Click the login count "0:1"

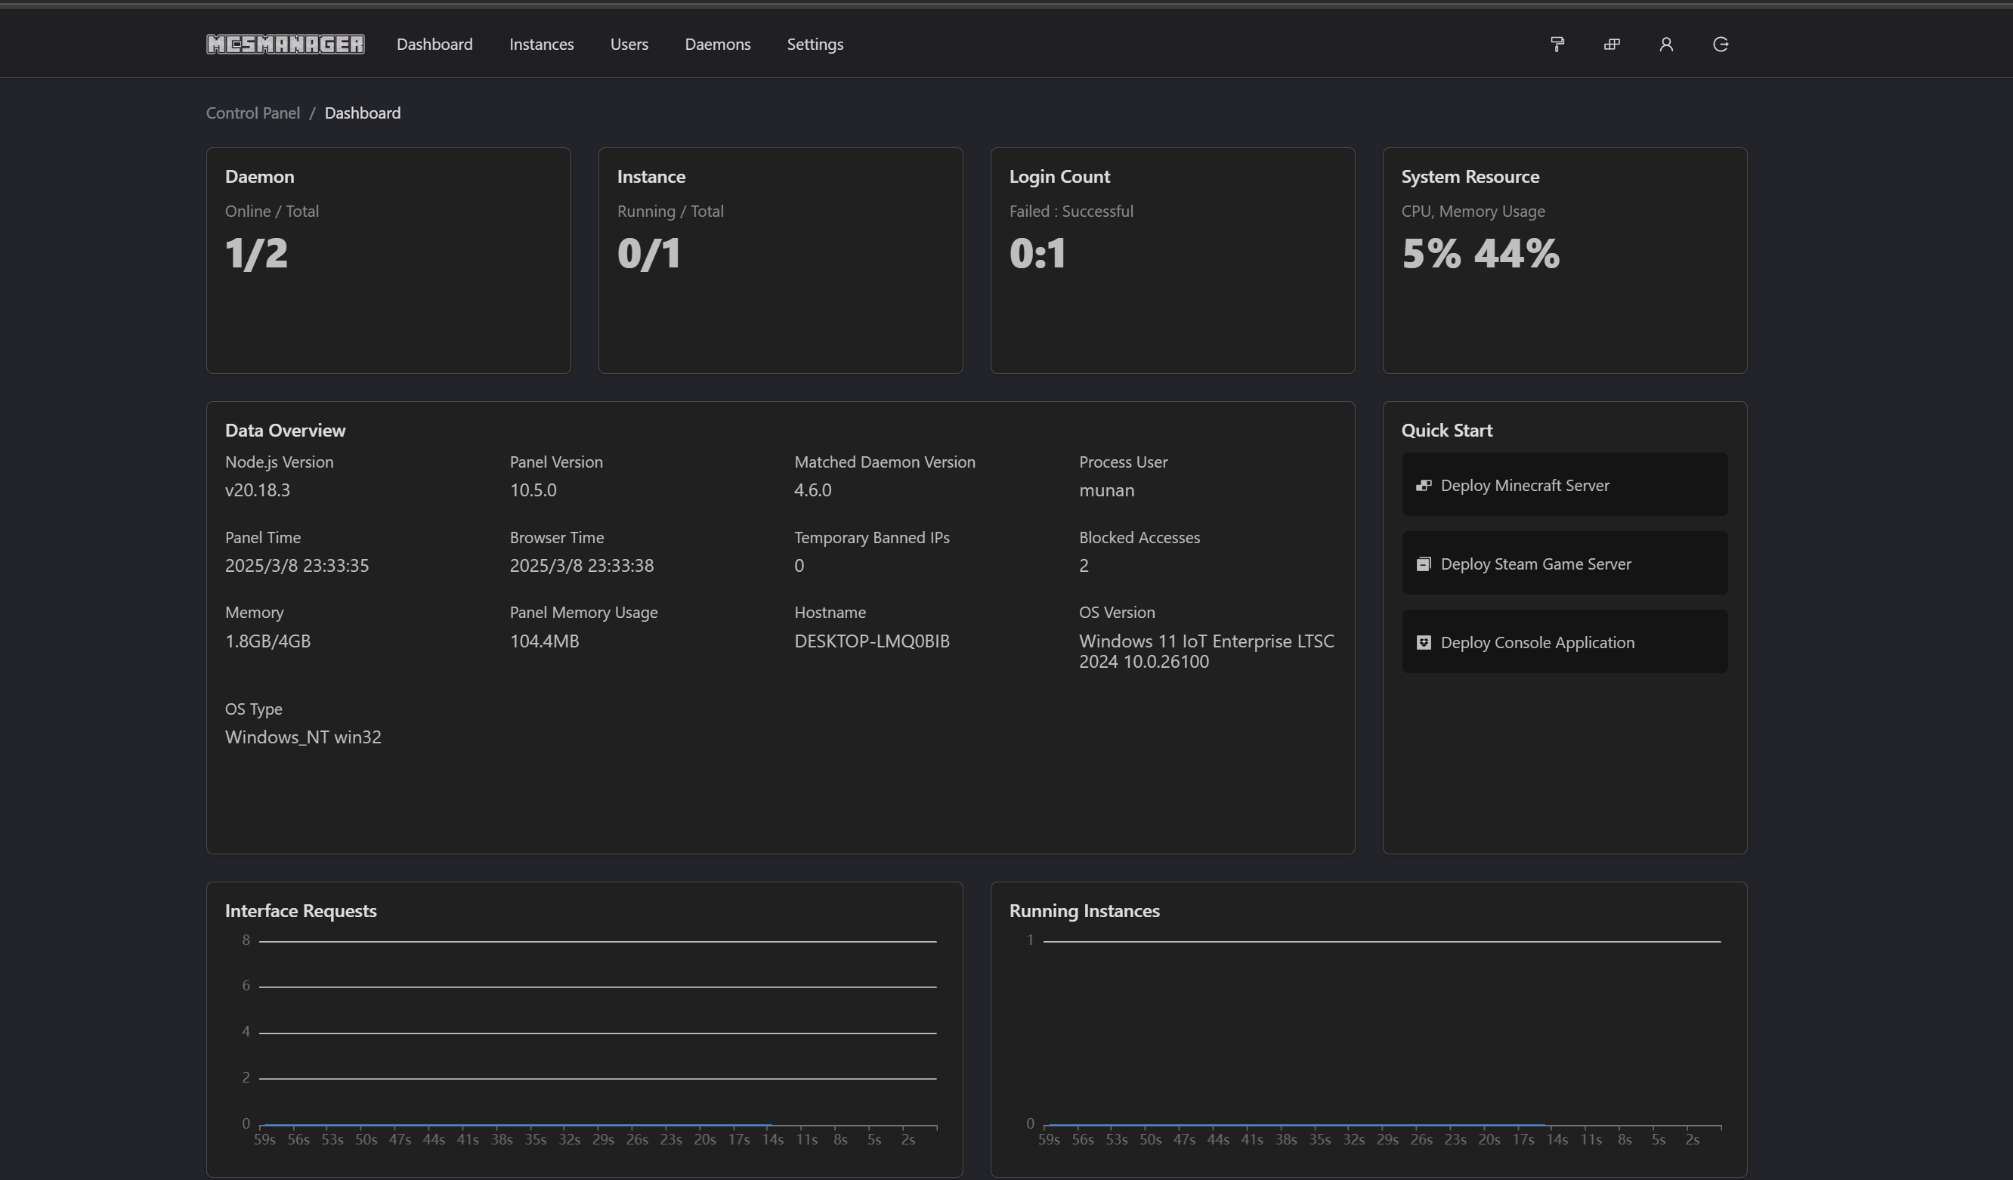[1037, 253]
